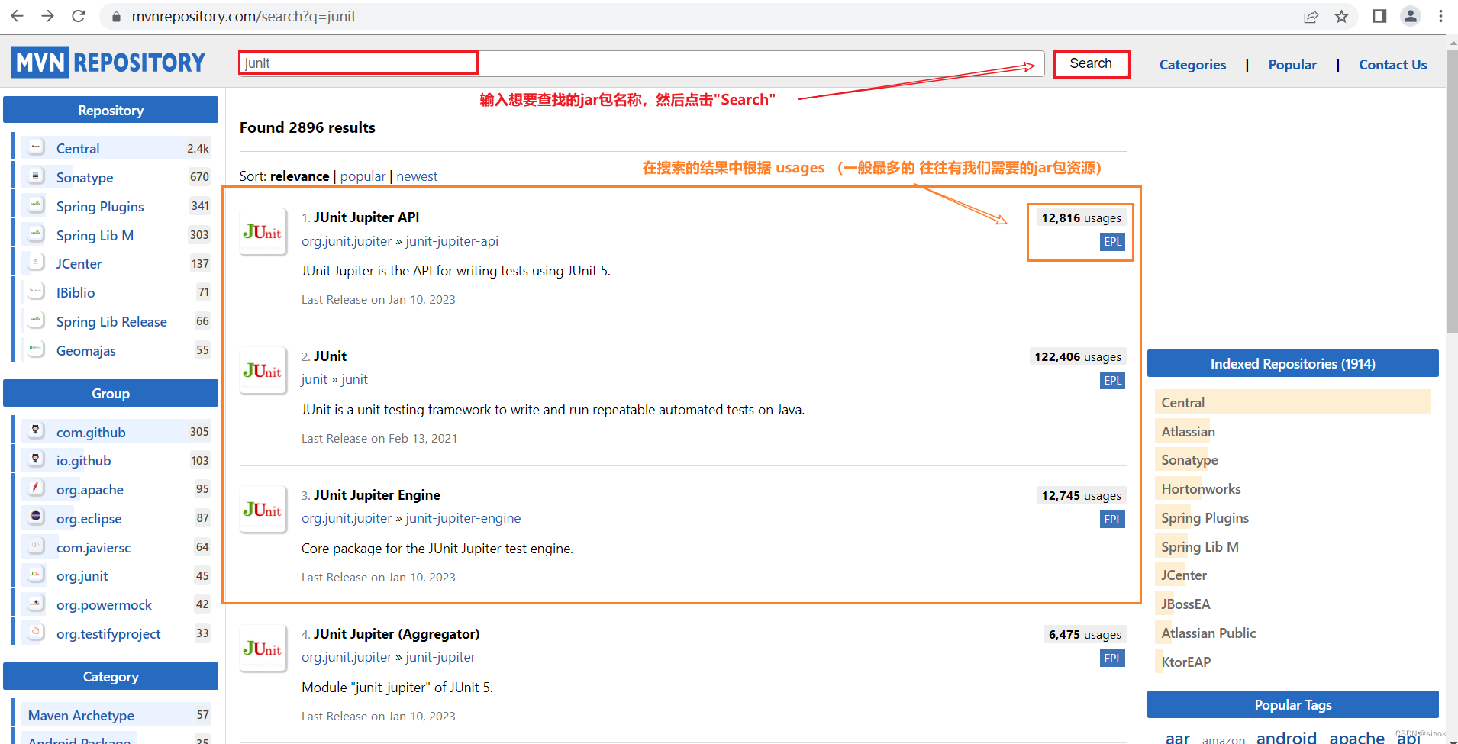Sort results by relevance

(299, 176)
